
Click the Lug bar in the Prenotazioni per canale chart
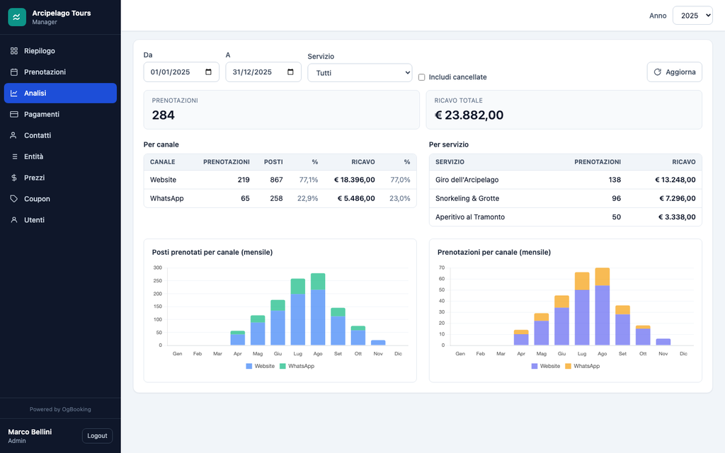(582, 309)
